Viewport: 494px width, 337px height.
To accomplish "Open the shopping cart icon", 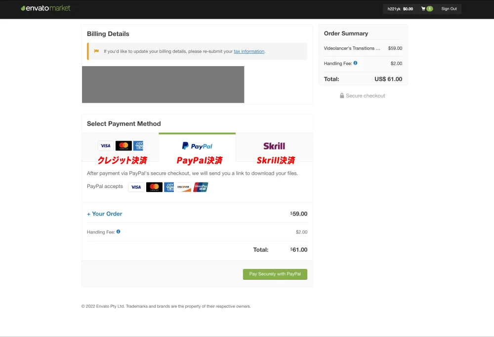I will 423,9.
